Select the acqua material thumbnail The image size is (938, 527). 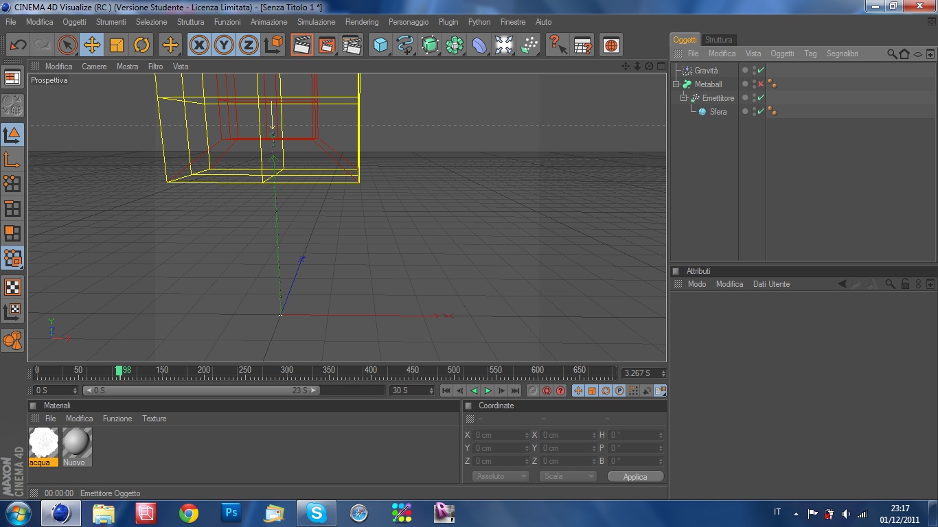44,443
